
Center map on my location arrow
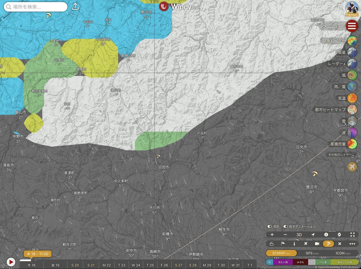tap(313, 235)
